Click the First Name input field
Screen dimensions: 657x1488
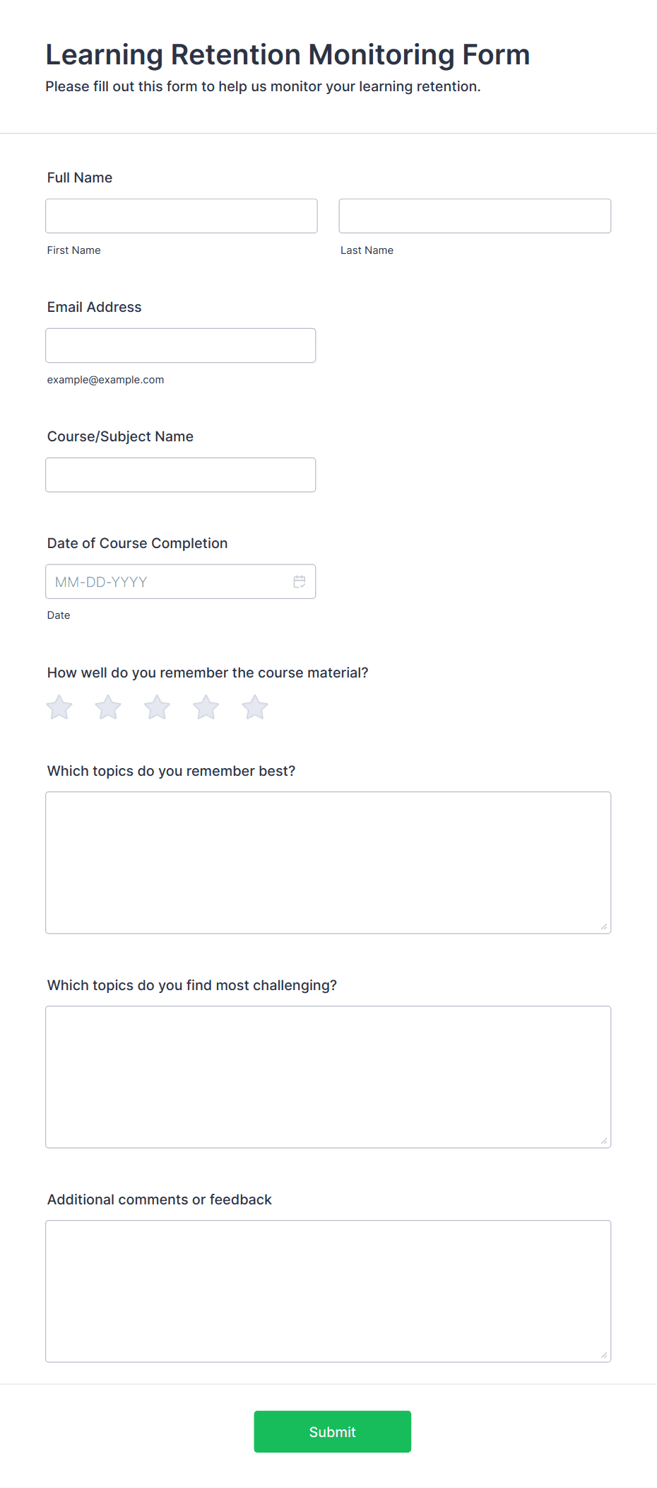(x=182, y=216)
